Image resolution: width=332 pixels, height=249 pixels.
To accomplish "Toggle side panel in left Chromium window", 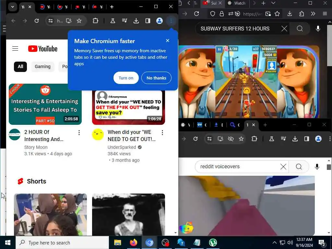I will pos(148,21).
